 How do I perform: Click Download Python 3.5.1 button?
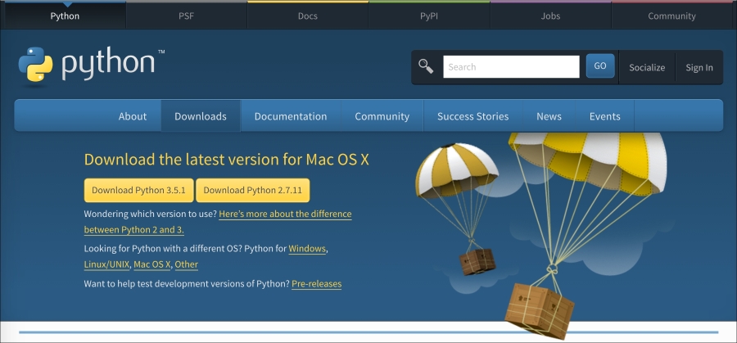[x=138, y=190]
